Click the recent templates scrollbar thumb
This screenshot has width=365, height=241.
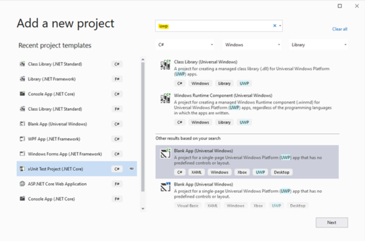click(x=143, y=127)
